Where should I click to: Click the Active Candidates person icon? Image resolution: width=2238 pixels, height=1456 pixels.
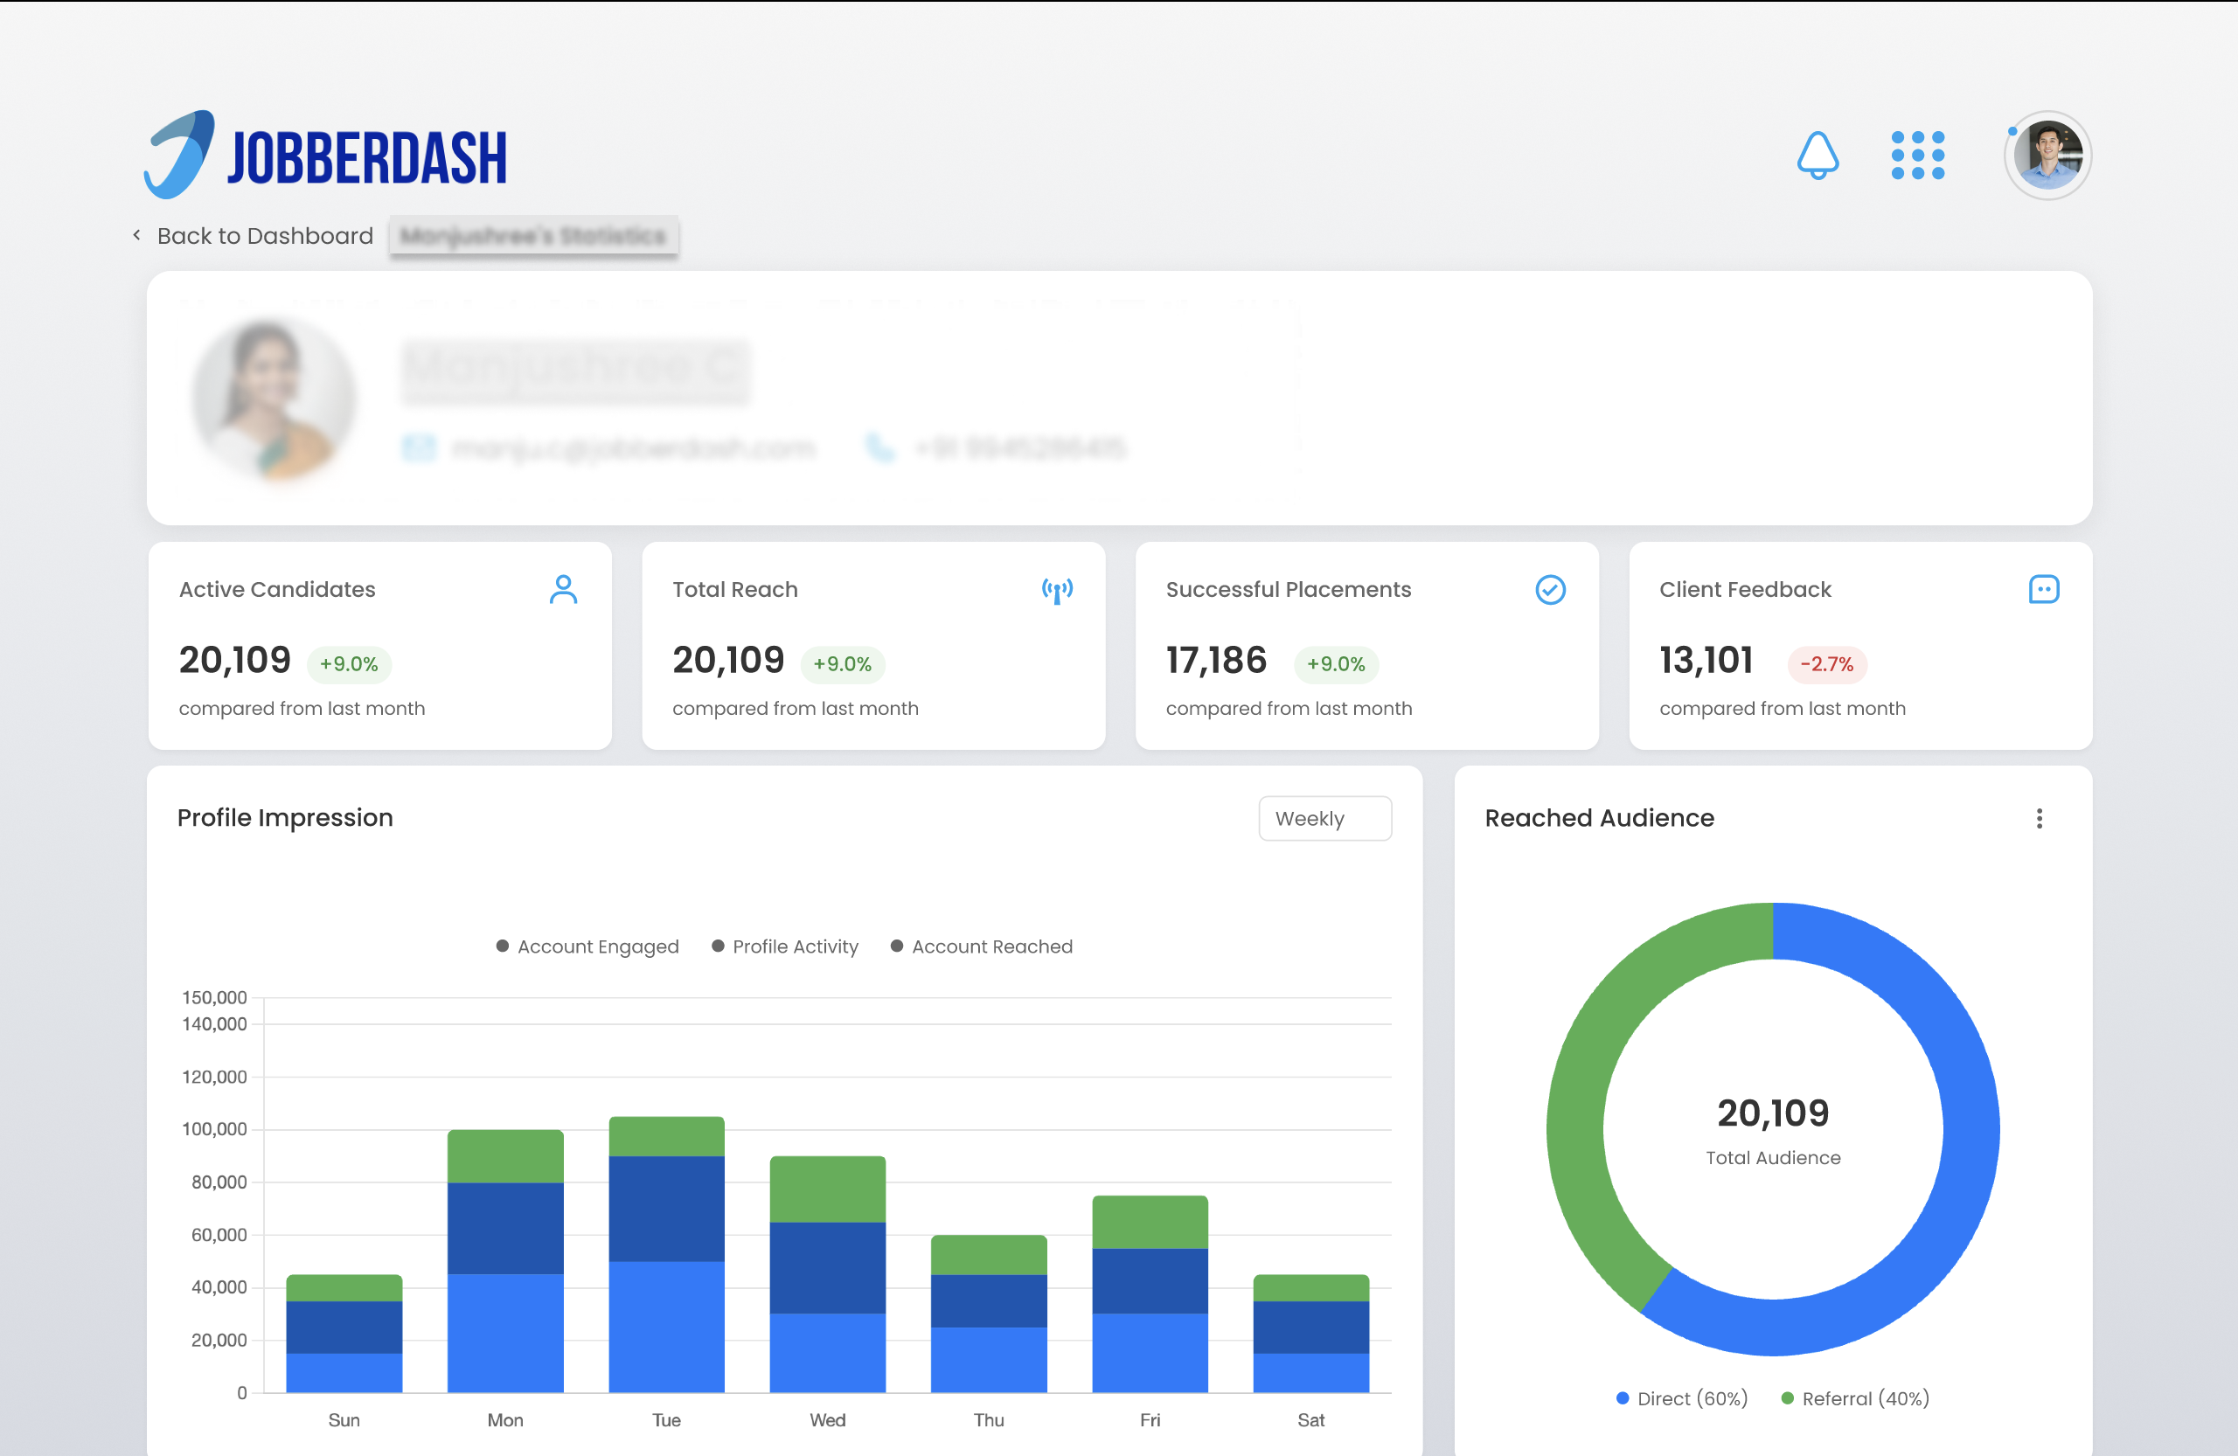pos(563,589)
